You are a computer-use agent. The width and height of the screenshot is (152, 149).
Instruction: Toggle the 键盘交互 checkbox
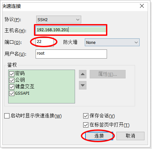pos(12,87)
